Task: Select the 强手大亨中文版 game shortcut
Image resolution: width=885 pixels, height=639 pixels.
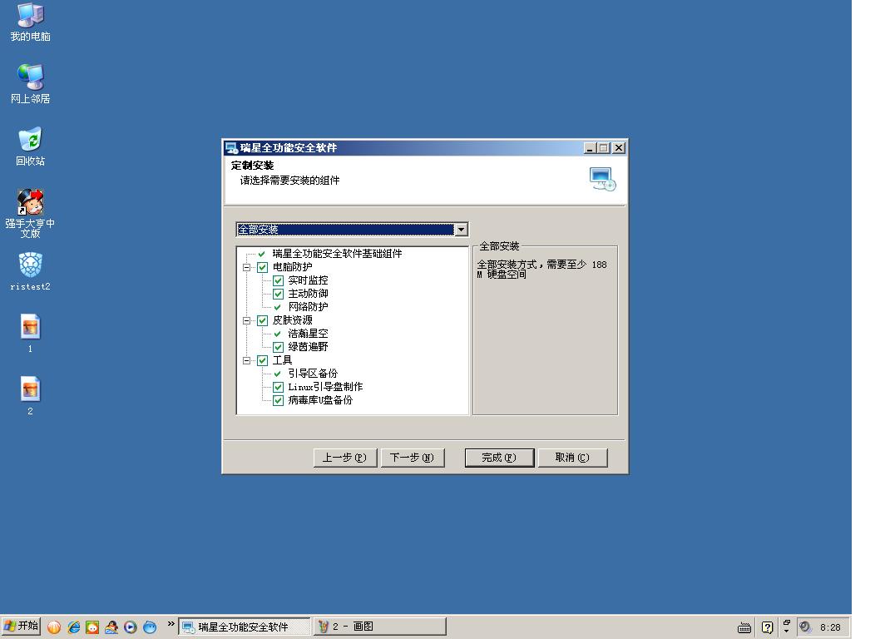Action: tap(30, 213)
